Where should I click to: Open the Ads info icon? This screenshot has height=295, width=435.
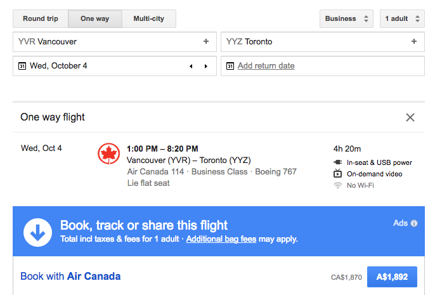tap(414, 223)
